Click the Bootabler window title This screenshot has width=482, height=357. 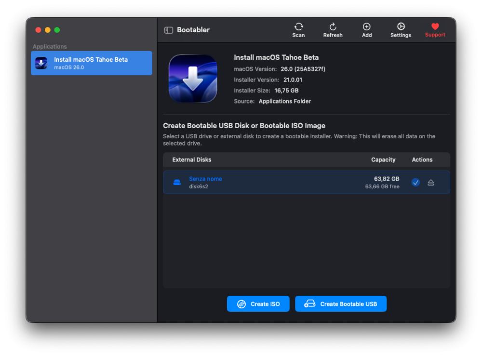[x=193, y=30]
